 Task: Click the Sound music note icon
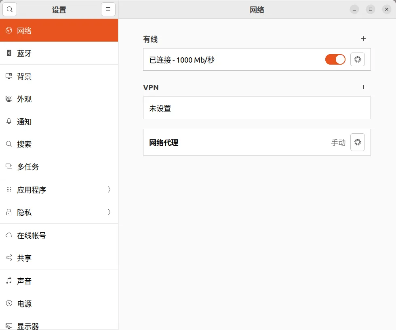(x=9, y=281)
